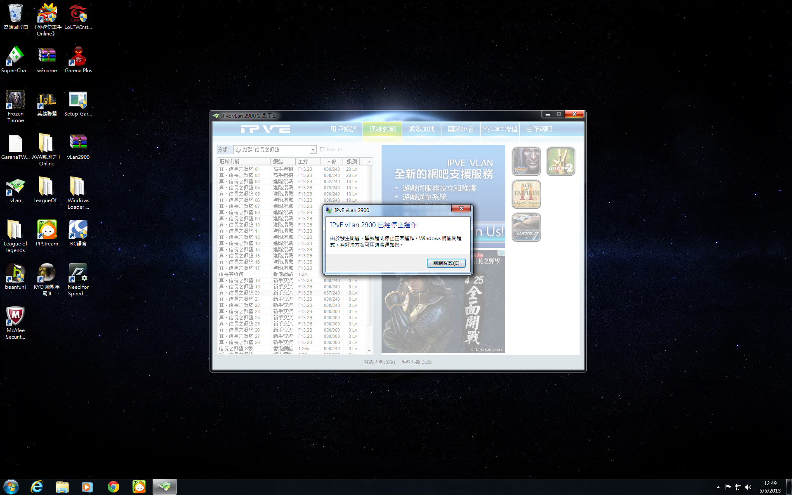Switch to 用戶帳號 tab

tap(343, 129)
